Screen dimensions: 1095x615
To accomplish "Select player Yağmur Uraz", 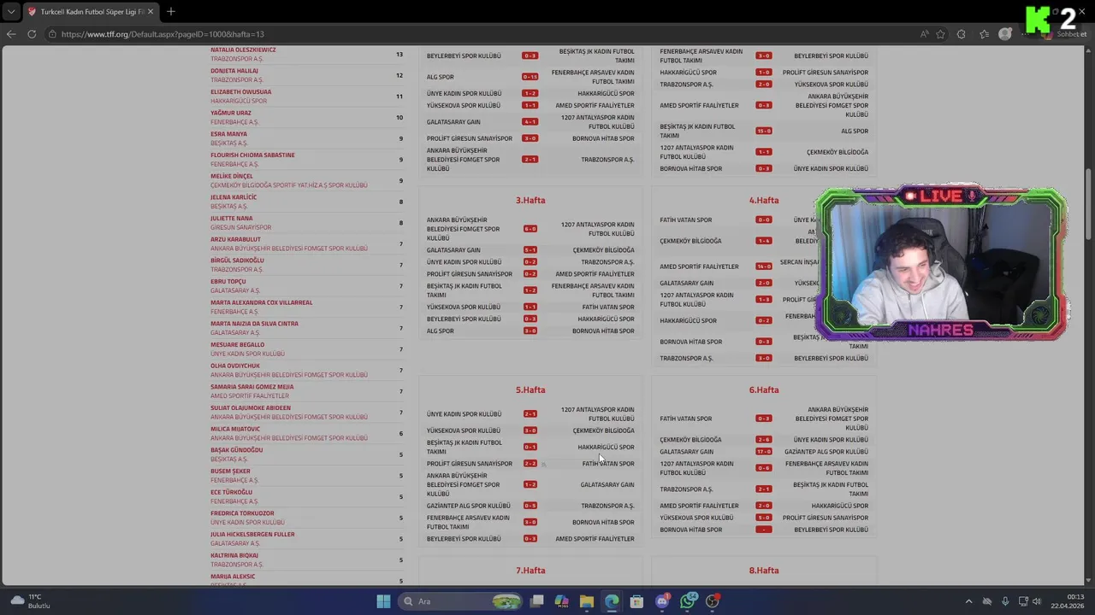I will (x=231, y=113).
